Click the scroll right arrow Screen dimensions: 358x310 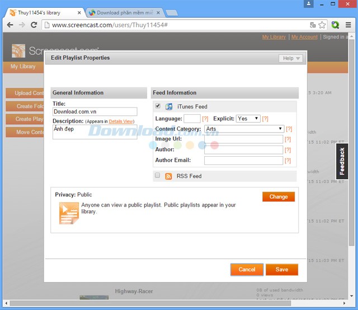(345, 303)
